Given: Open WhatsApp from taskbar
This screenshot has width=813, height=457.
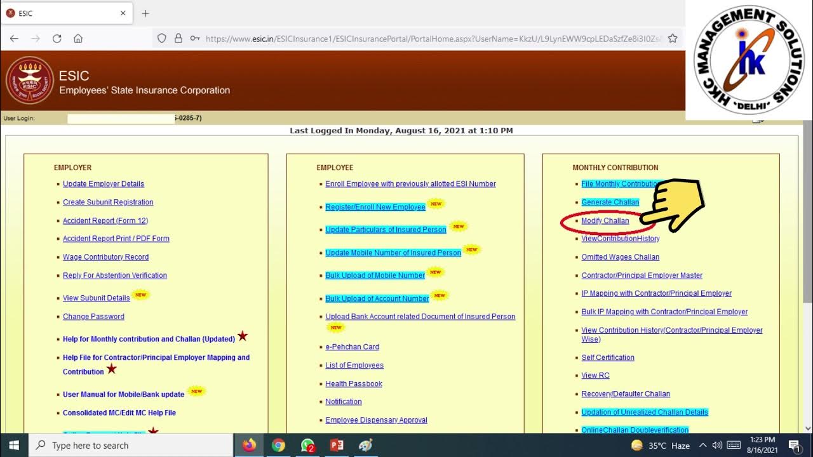Looking at the screenshot, I should coord(307,446).
